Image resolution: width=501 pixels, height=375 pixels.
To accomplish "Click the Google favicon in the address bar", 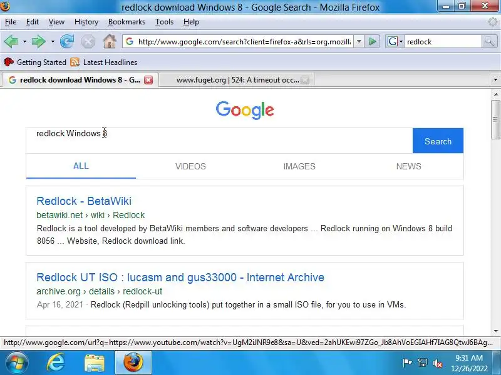I will coord(130,41).
